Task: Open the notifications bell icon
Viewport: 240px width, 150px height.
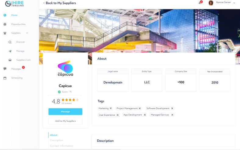Action: tap(200, 3)
